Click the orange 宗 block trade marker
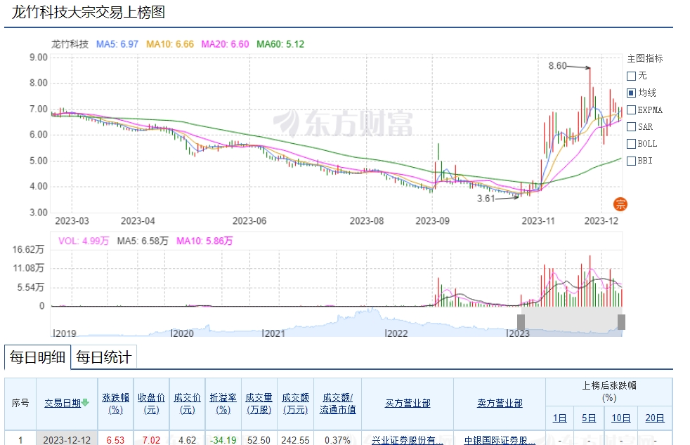Image resolution: width=690 pixels, height=445 pixels. [x=620, y=204]
